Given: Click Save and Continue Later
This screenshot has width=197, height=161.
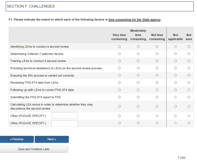Looking at the screenshot, I should (34, 149).
